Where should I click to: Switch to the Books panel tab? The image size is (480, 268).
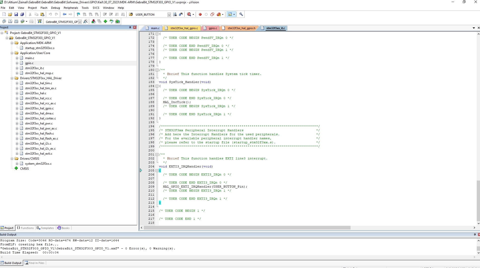click(63, 228)
